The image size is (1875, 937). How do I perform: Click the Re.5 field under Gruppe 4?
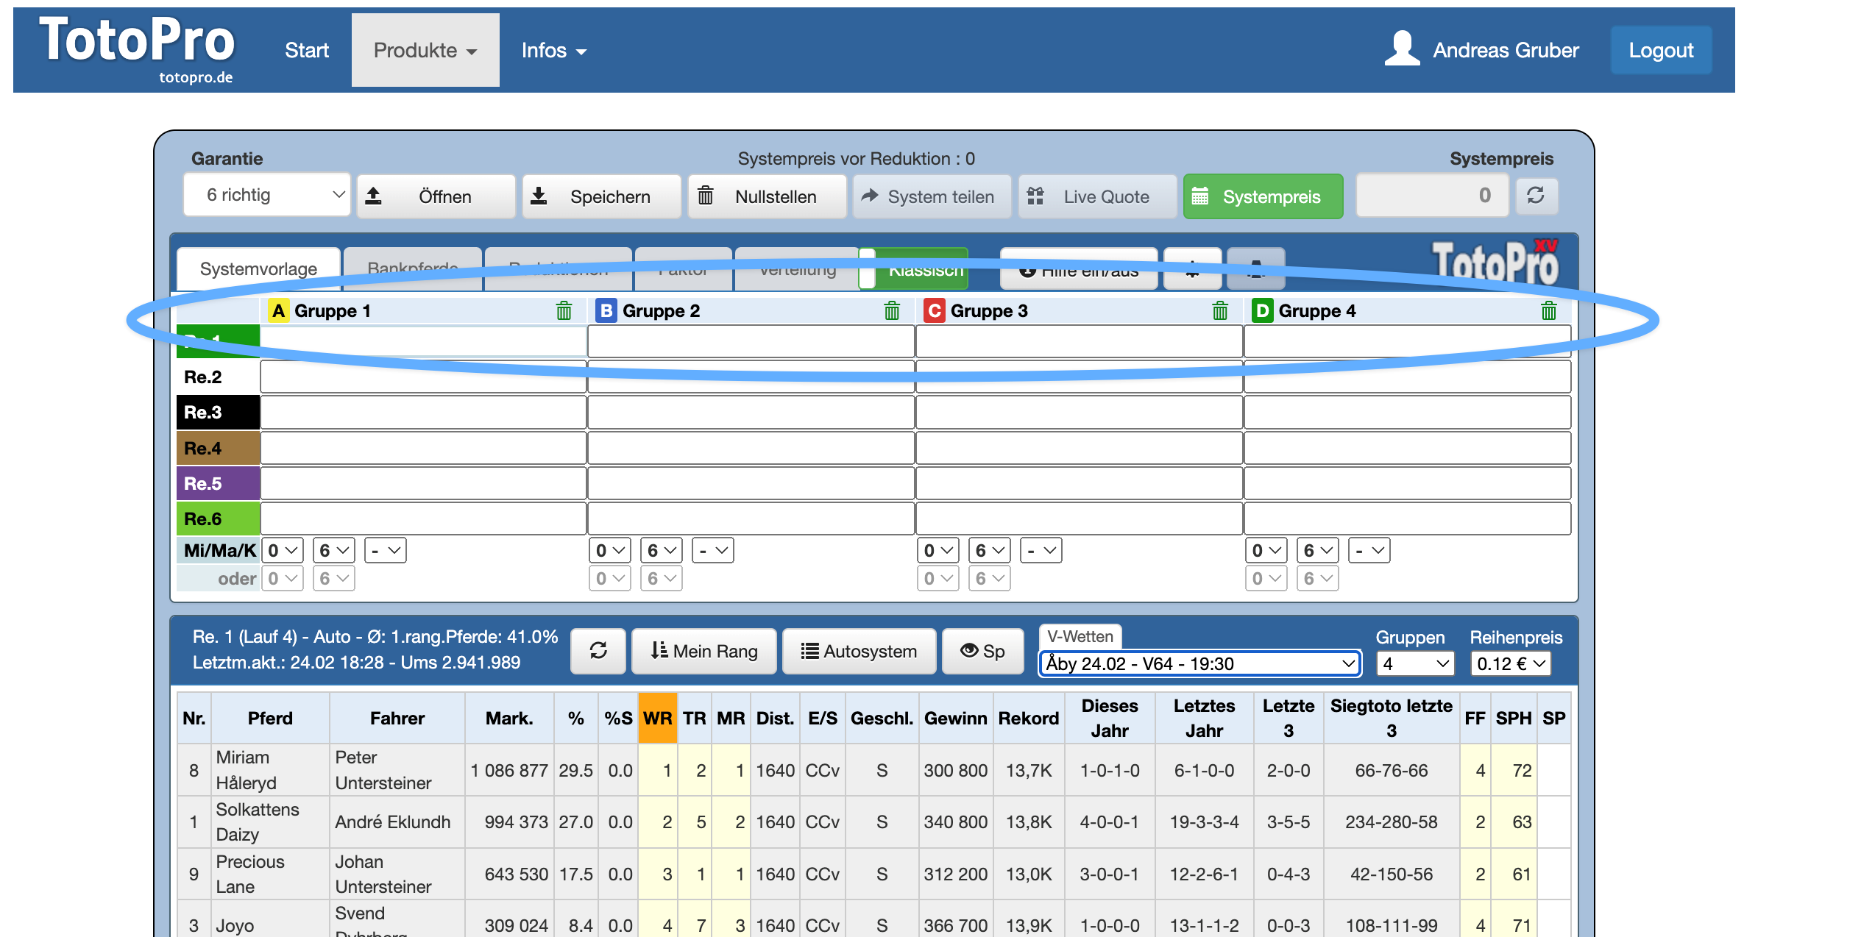1408,483
